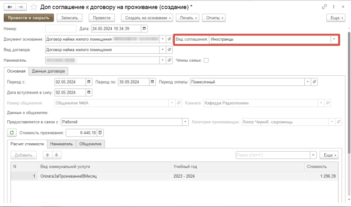Image resolution: width=351 pixels, height=207 pixels.
Task: Go back with the left arrow button
Action: pyautogui.click(x=9, y=7)
